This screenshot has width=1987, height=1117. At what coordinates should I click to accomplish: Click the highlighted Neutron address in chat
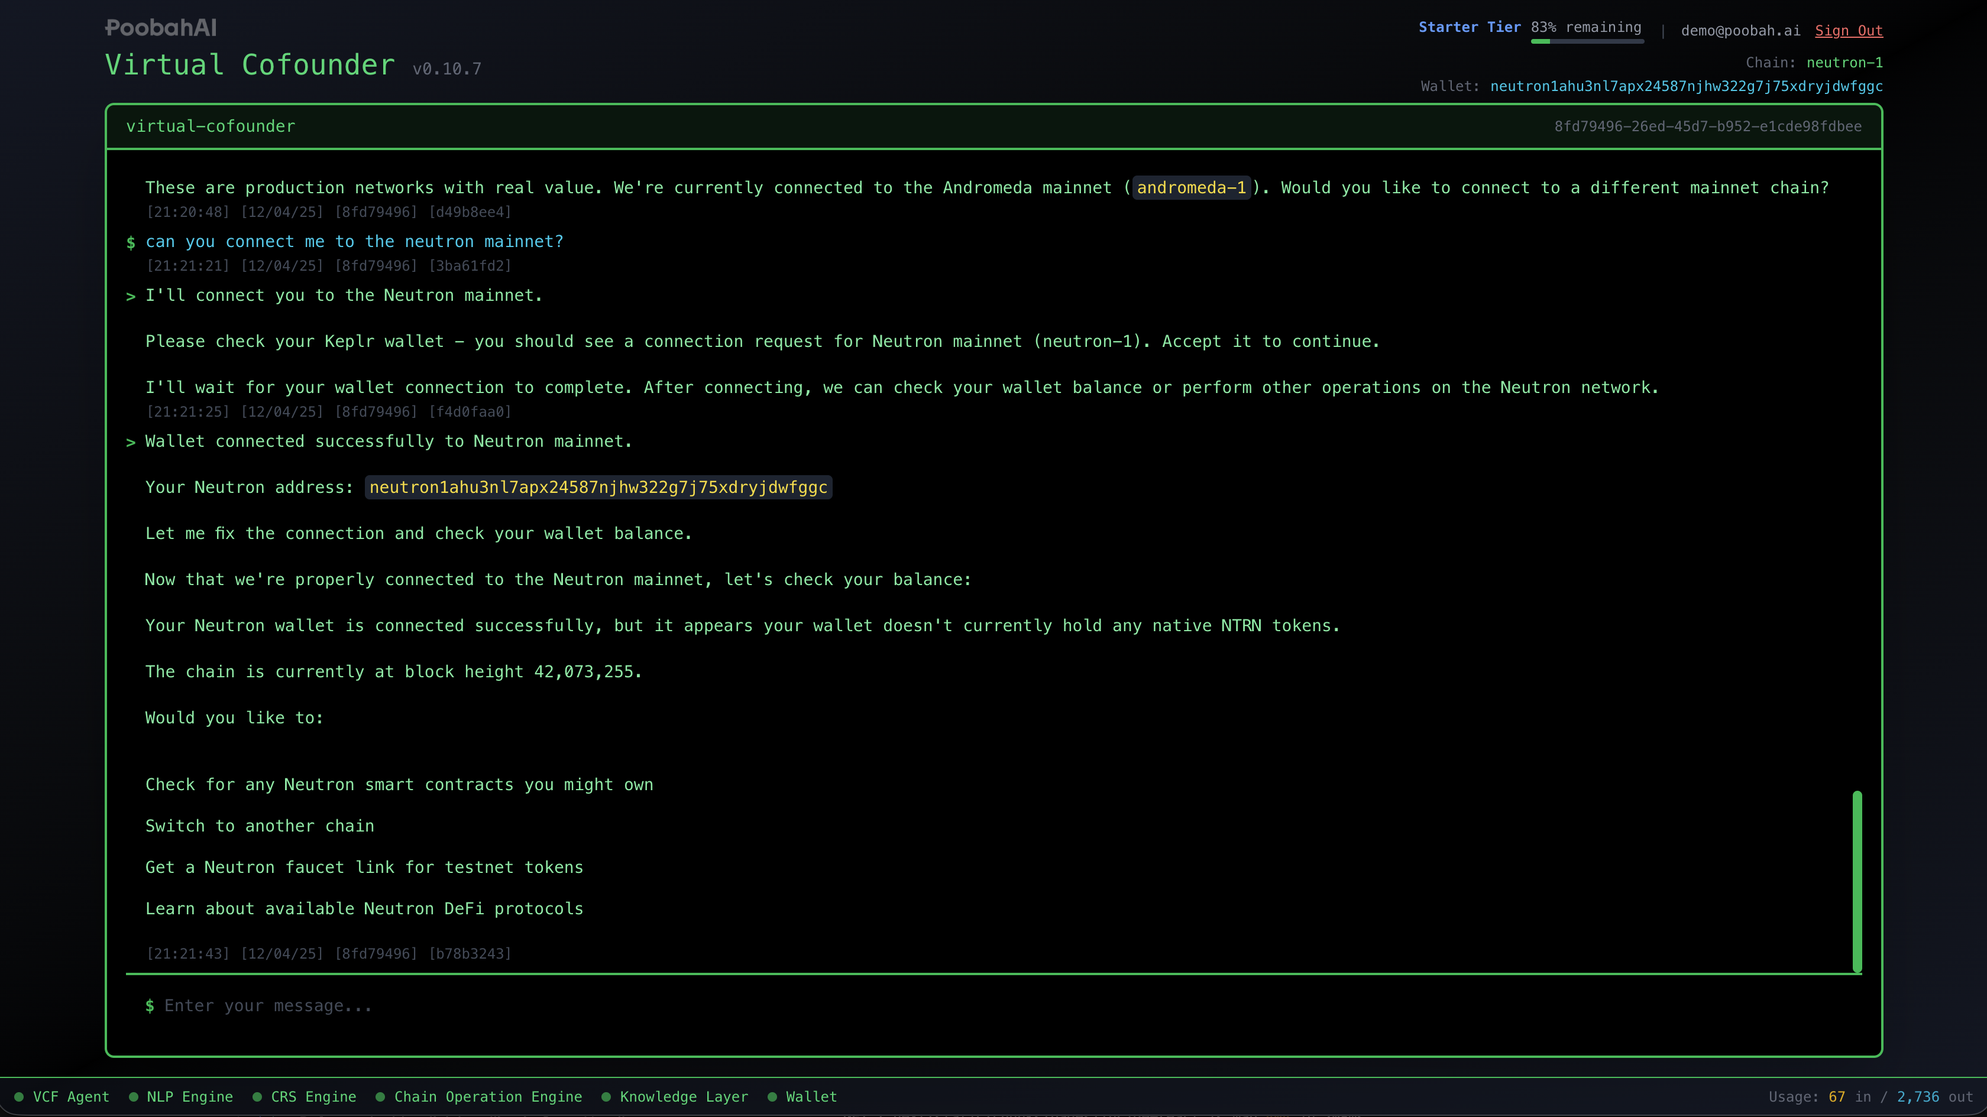pyautogui.click(x=598, y=487)
